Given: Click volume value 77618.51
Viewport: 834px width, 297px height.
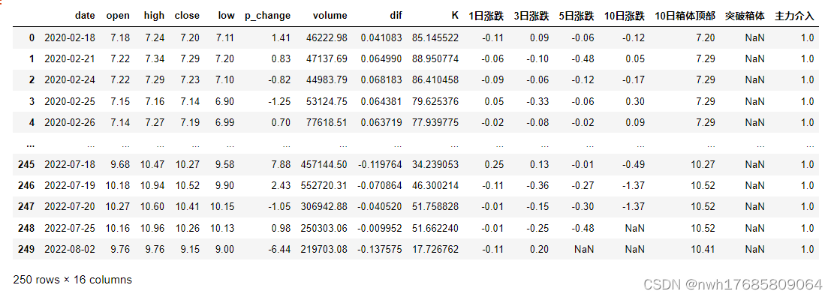Looking at the screenshot, I should pos(327,122).
